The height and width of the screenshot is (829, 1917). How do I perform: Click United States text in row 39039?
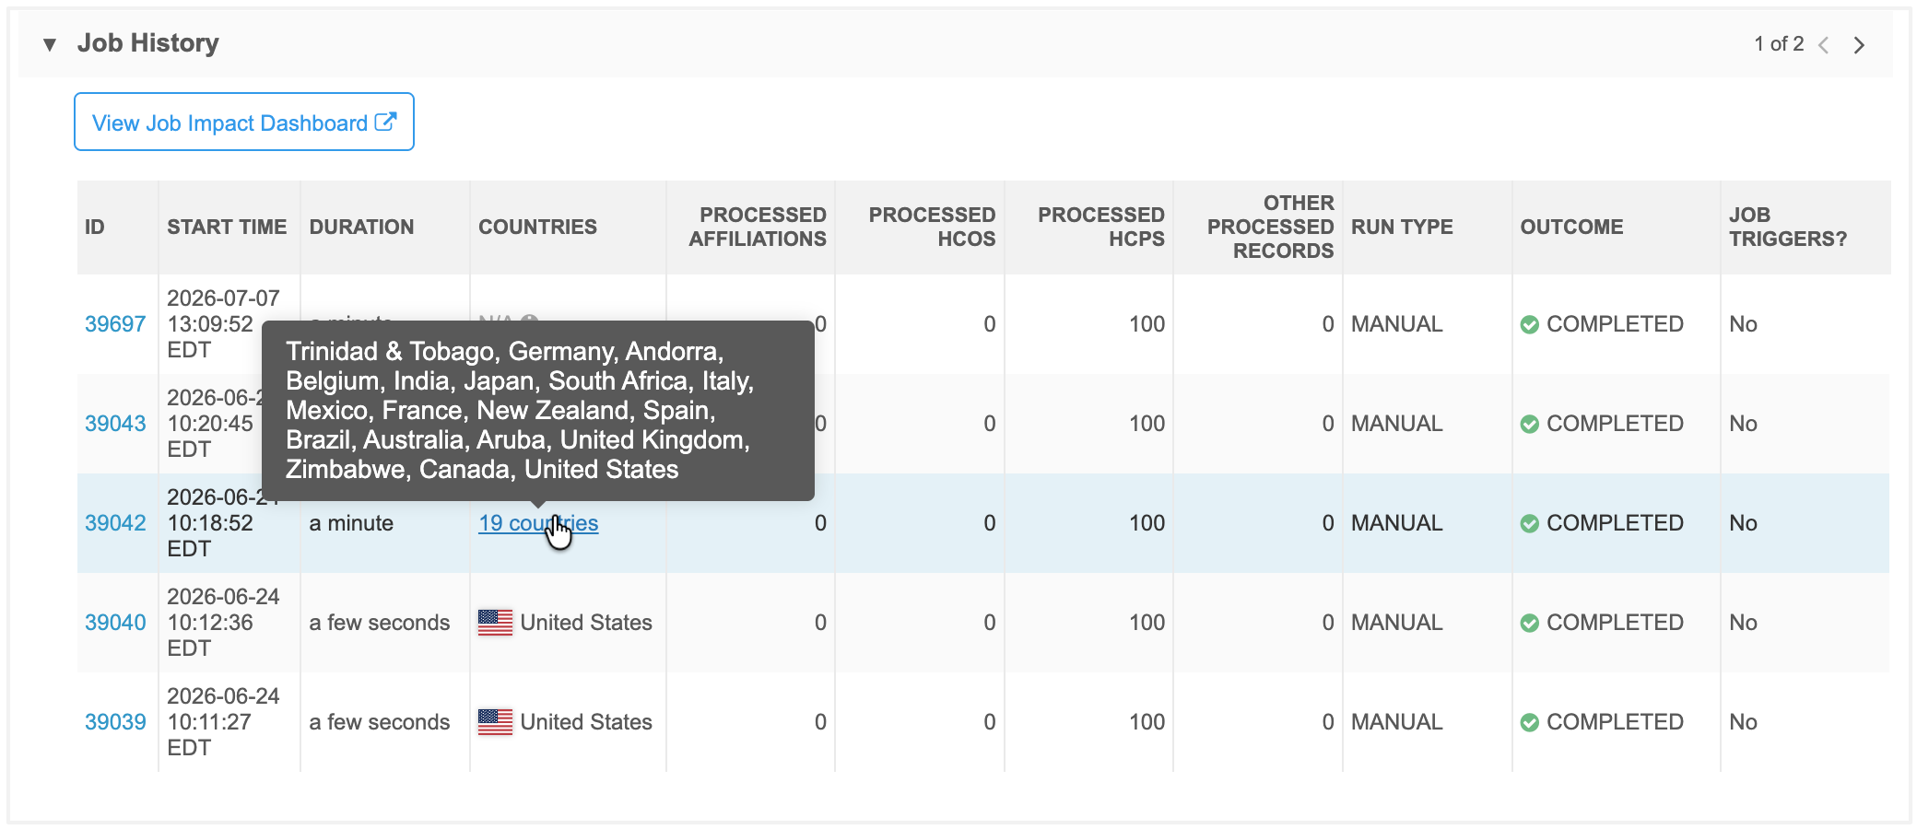pos(586,722)
